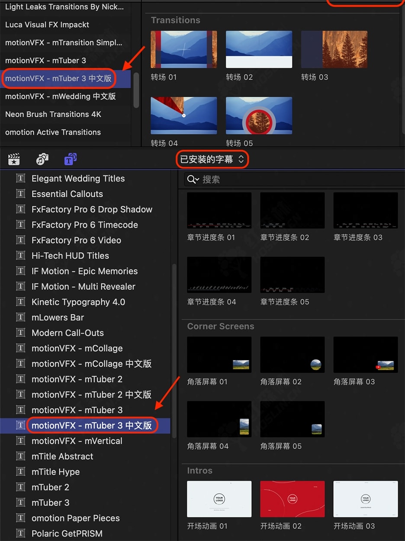Select the 章节进度条 01 title thumbnail
This screenshot has width=405, height=541.
pyautogui.click(x=219, y=211)
